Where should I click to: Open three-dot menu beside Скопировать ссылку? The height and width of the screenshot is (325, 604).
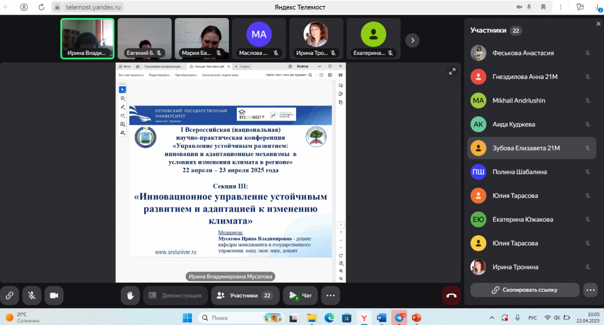click(x=591, y=290)
